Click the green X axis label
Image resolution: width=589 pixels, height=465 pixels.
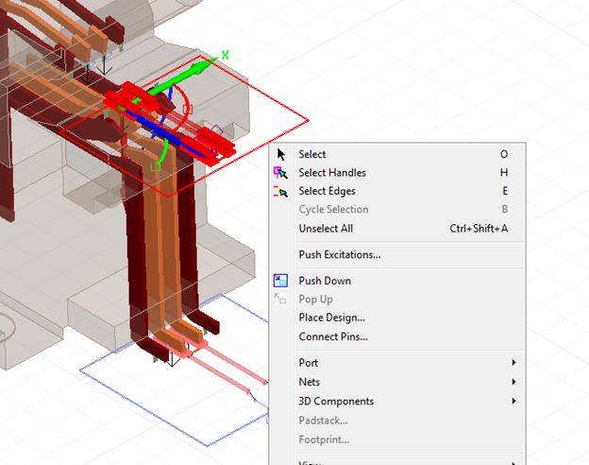(225, 56)
